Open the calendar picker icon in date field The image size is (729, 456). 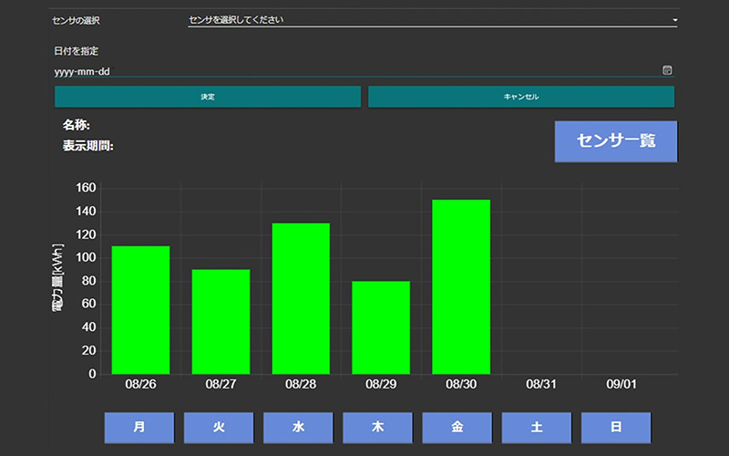tap(667, 70)
